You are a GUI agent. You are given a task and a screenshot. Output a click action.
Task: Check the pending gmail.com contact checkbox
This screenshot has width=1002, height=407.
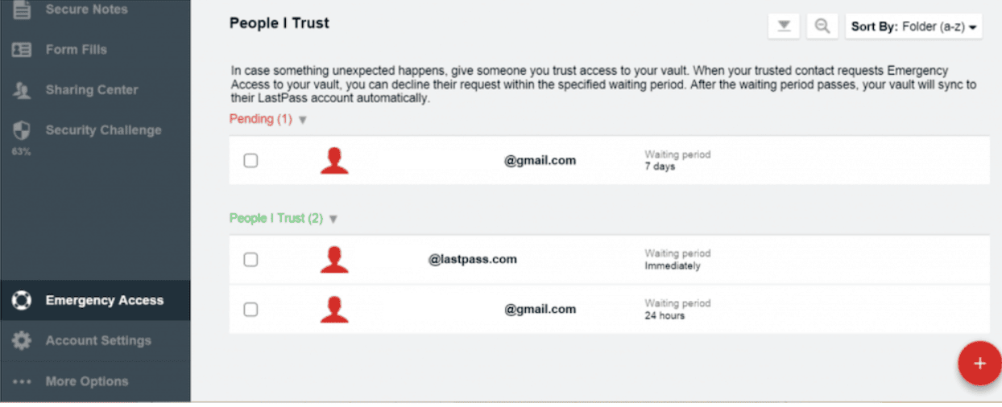(250, 161)
